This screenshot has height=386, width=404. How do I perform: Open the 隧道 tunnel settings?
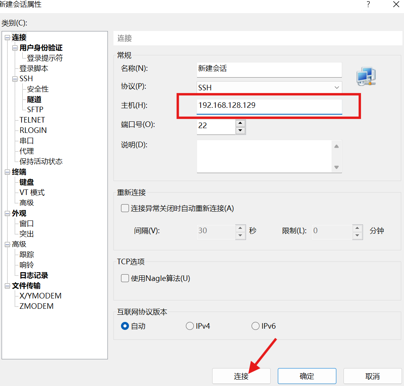pos(34,99)
